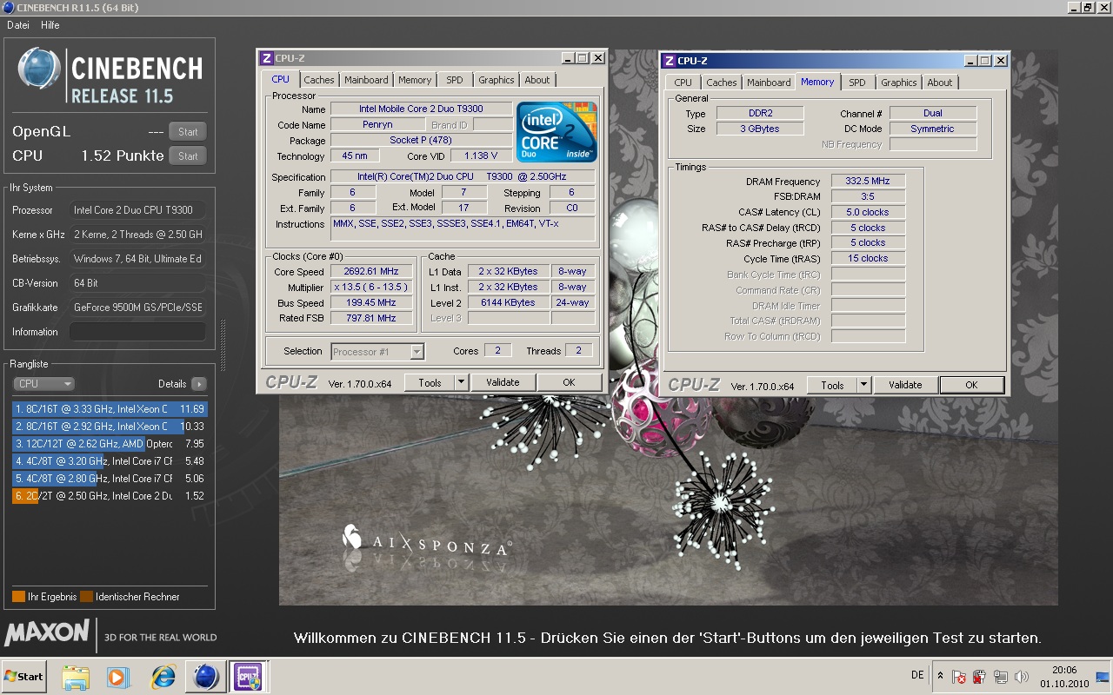Open the network tray icon
Image resolution: width=1113 pixels, height=695 pixels.
pyautogui.click(x=1000, y=677)
